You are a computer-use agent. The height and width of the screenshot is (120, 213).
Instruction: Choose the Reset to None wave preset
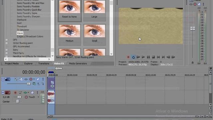(x=70, y=11)
